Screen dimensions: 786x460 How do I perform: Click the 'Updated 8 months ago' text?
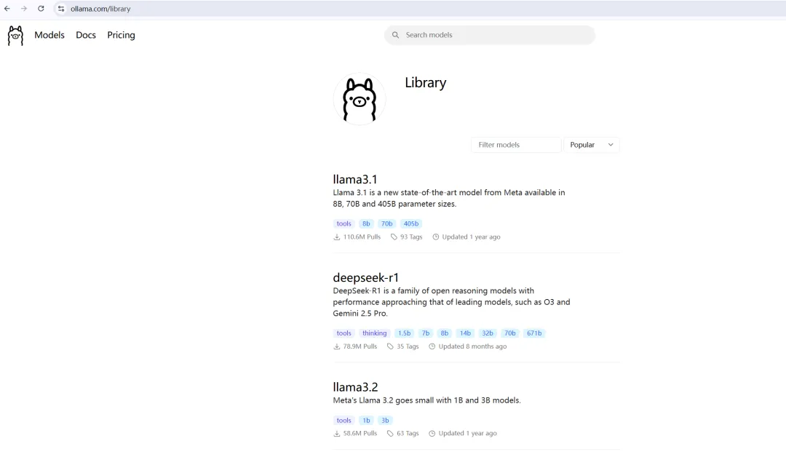tap(473, 346)
